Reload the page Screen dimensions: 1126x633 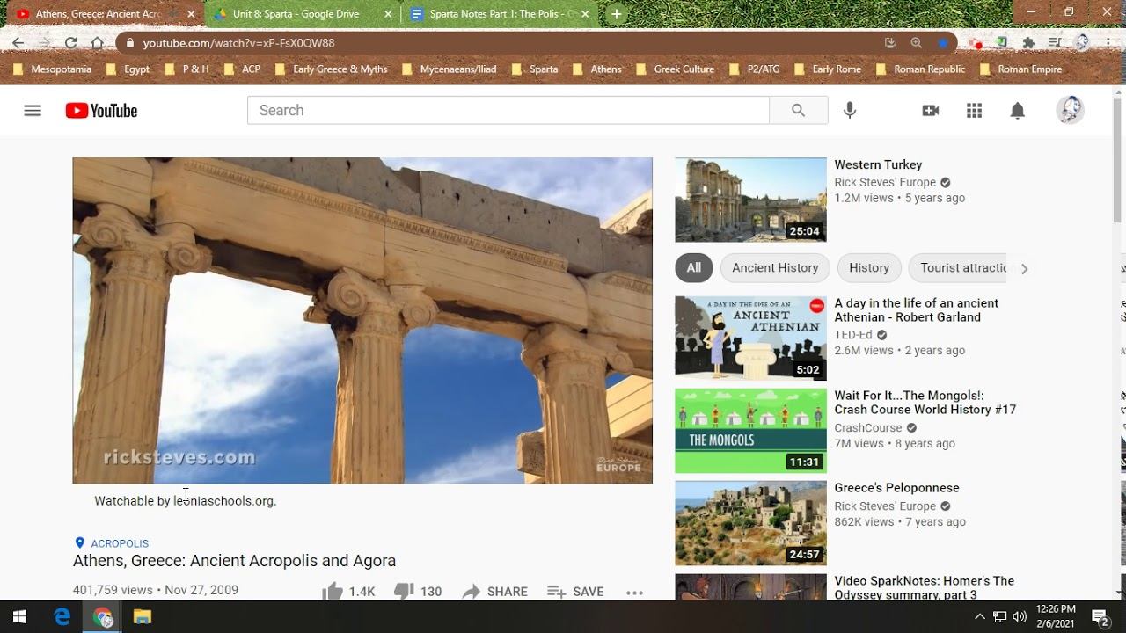click(x=70, y=42)
